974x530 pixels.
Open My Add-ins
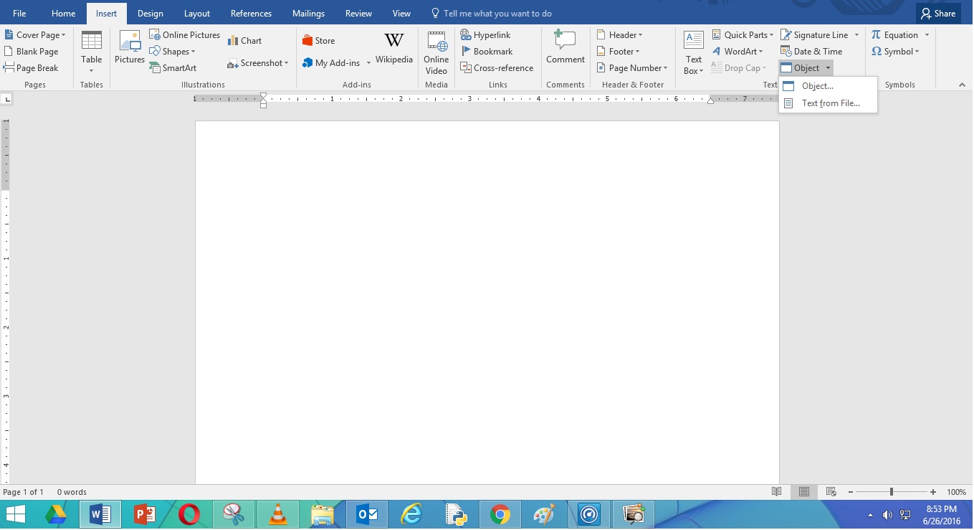pos(332,63)
